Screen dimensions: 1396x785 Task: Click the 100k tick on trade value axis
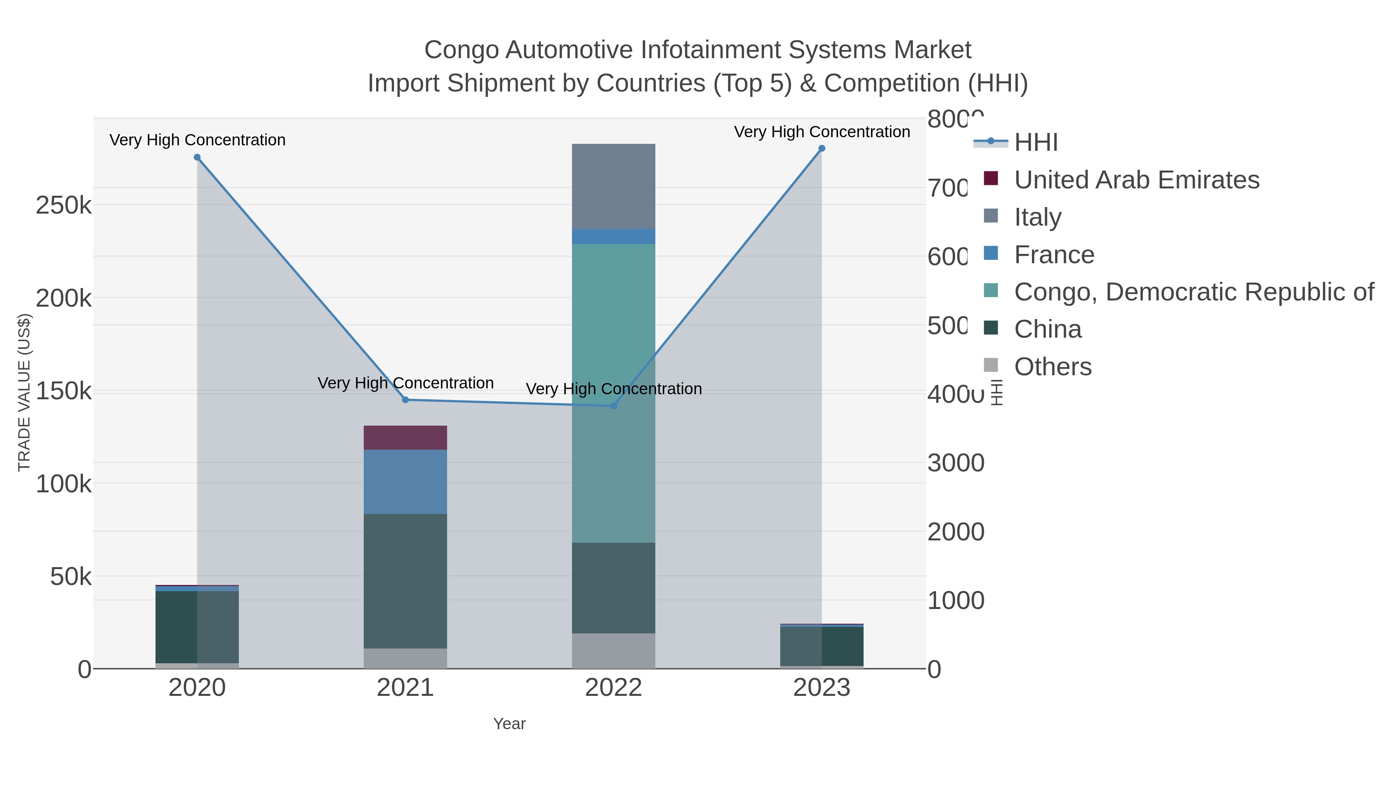(x=64, y=484)
